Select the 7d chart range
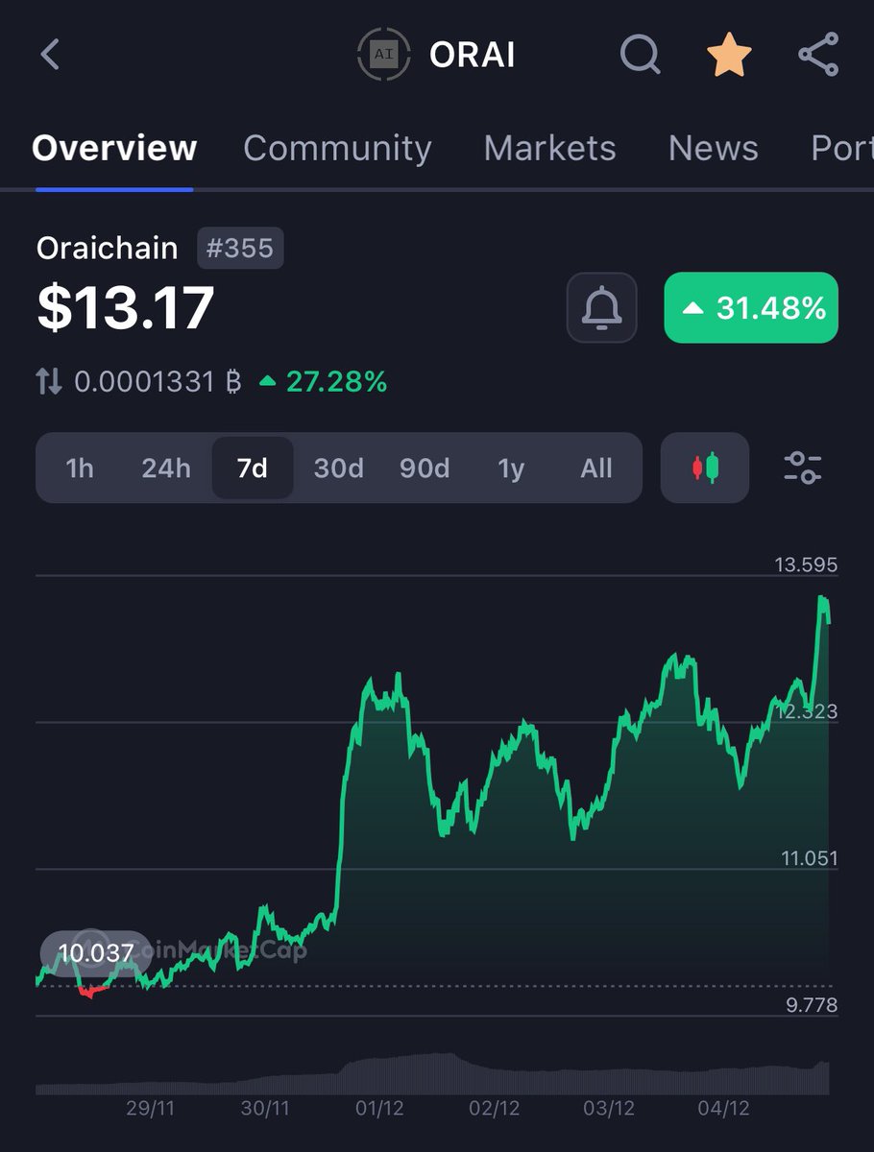The height and width of the screenshot is (1152, 874). coord(252,468)
